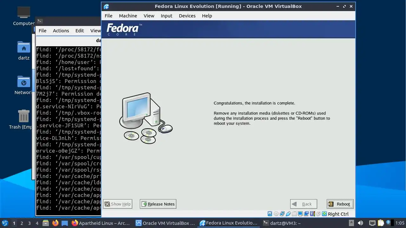Click the hard disk activity icon in VirtualBox status bar

[270, 214]
